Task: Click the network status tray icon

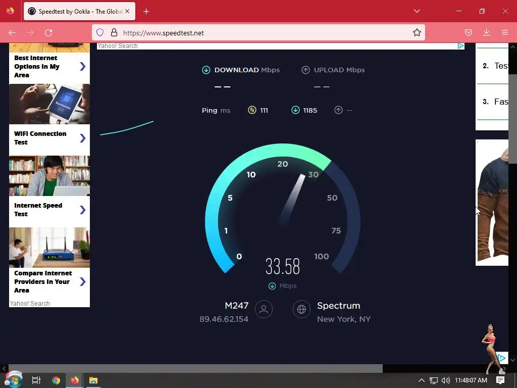Action: tap(434, 380)
